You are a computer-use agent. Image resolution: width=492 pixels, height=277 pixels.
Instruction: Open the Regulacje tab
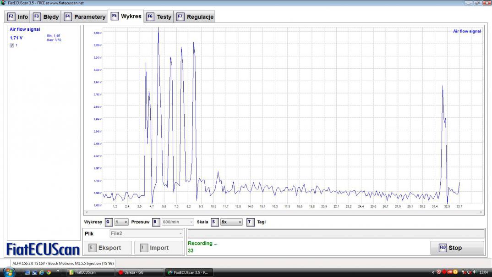195,17
